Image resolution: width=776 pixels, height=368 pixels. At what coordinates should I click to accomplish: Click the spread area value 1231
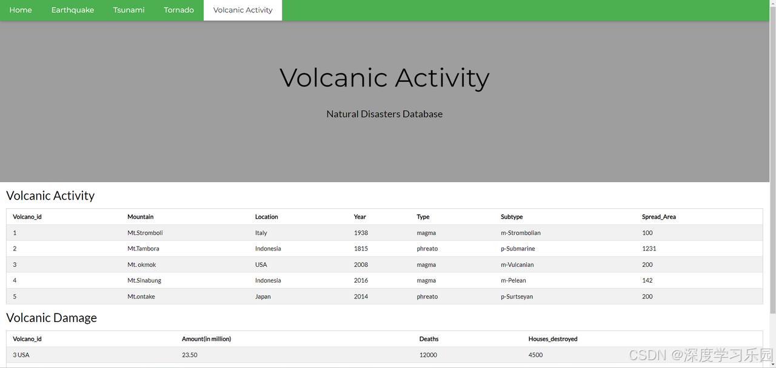coord(649,249)
